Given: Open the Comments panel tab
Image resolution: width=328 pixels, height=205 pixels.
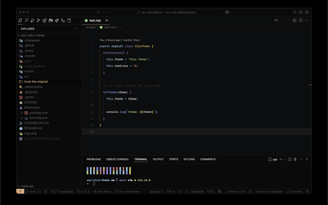Looking at the screenshot, I should [208, 159].
